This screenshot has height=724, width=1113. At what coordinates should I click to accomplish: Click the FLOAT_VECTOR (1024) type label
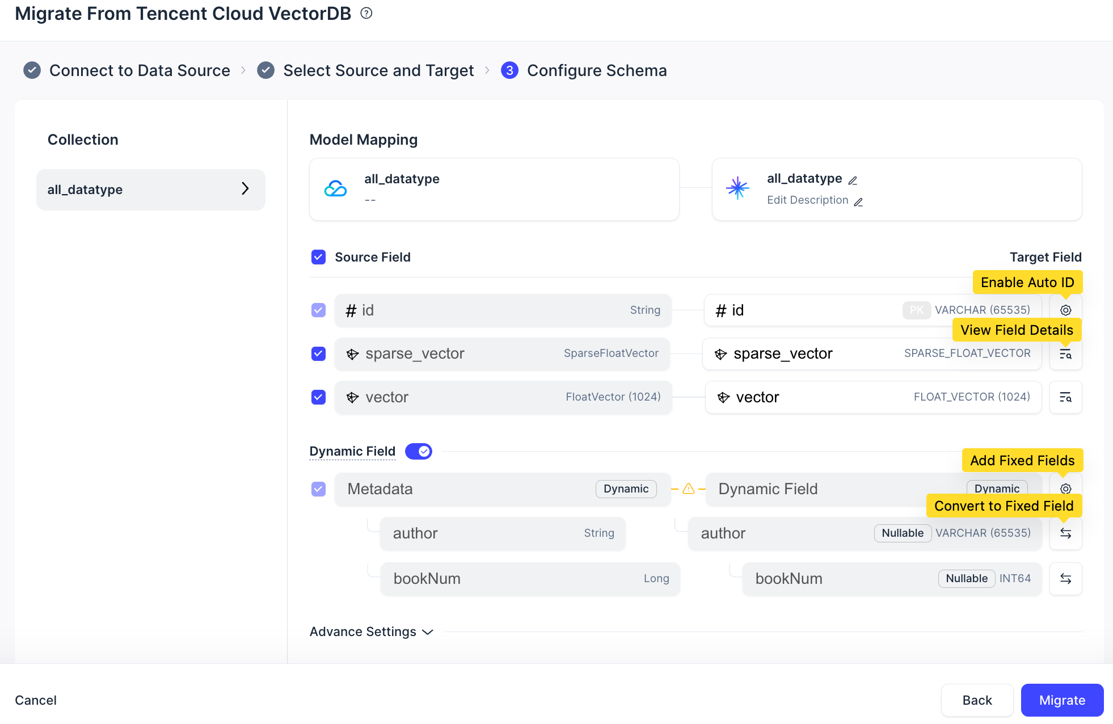click(972, 397)
